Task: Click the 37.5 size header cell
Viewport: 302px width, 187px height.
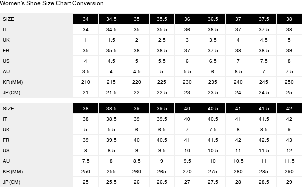Action: pos(264,19)
